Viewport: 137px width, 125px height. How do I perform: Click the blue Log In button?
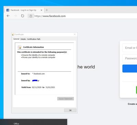click(x=130, y=68)
